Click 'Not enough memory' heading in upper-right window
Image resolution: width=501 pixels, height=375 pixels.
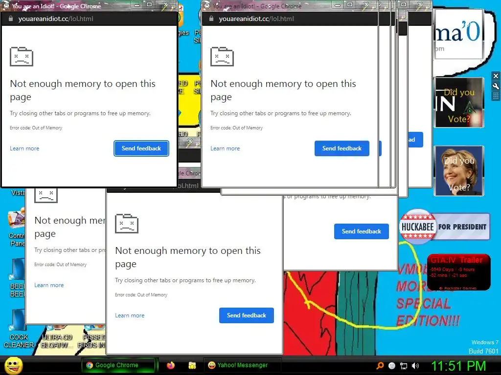tap(283, 90)
